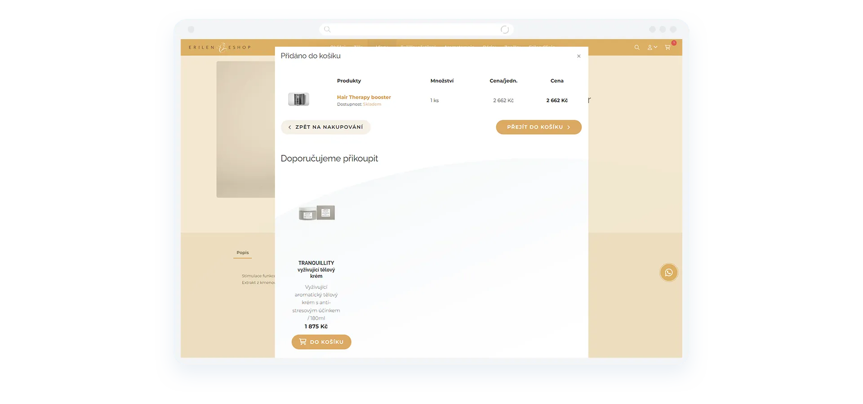Open WhatsApp chat bubble
This screenshot has width=863, height=404.
668,272
